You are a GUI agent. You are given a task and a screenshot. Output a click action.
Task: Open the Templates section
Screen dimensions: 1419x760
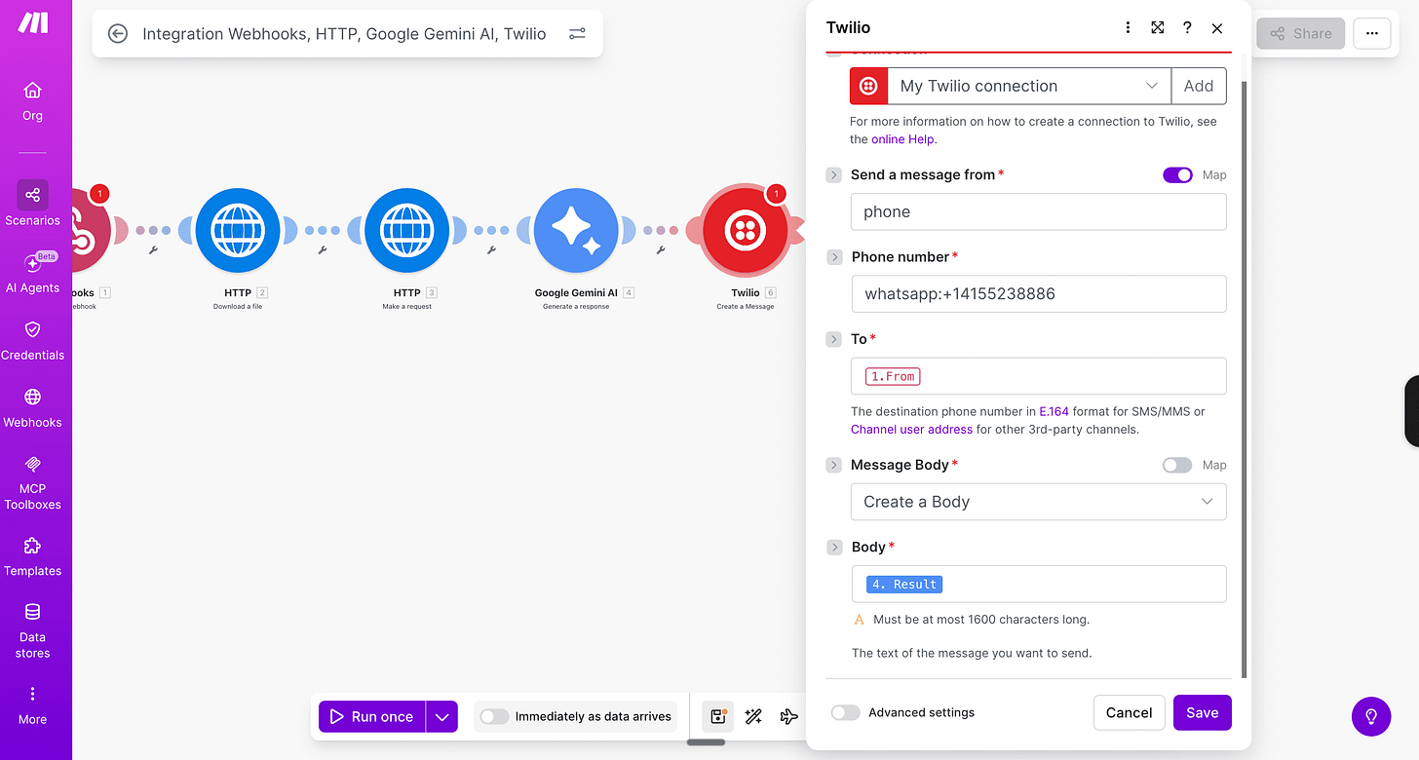(32, 556)
